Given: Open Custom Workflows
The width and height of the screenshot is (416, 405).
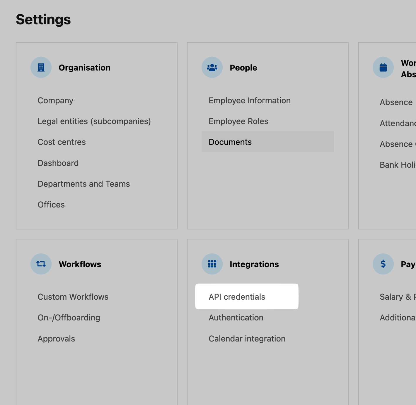Looking at the screenshot, I should pyautogui.click(x=73, y=297).
